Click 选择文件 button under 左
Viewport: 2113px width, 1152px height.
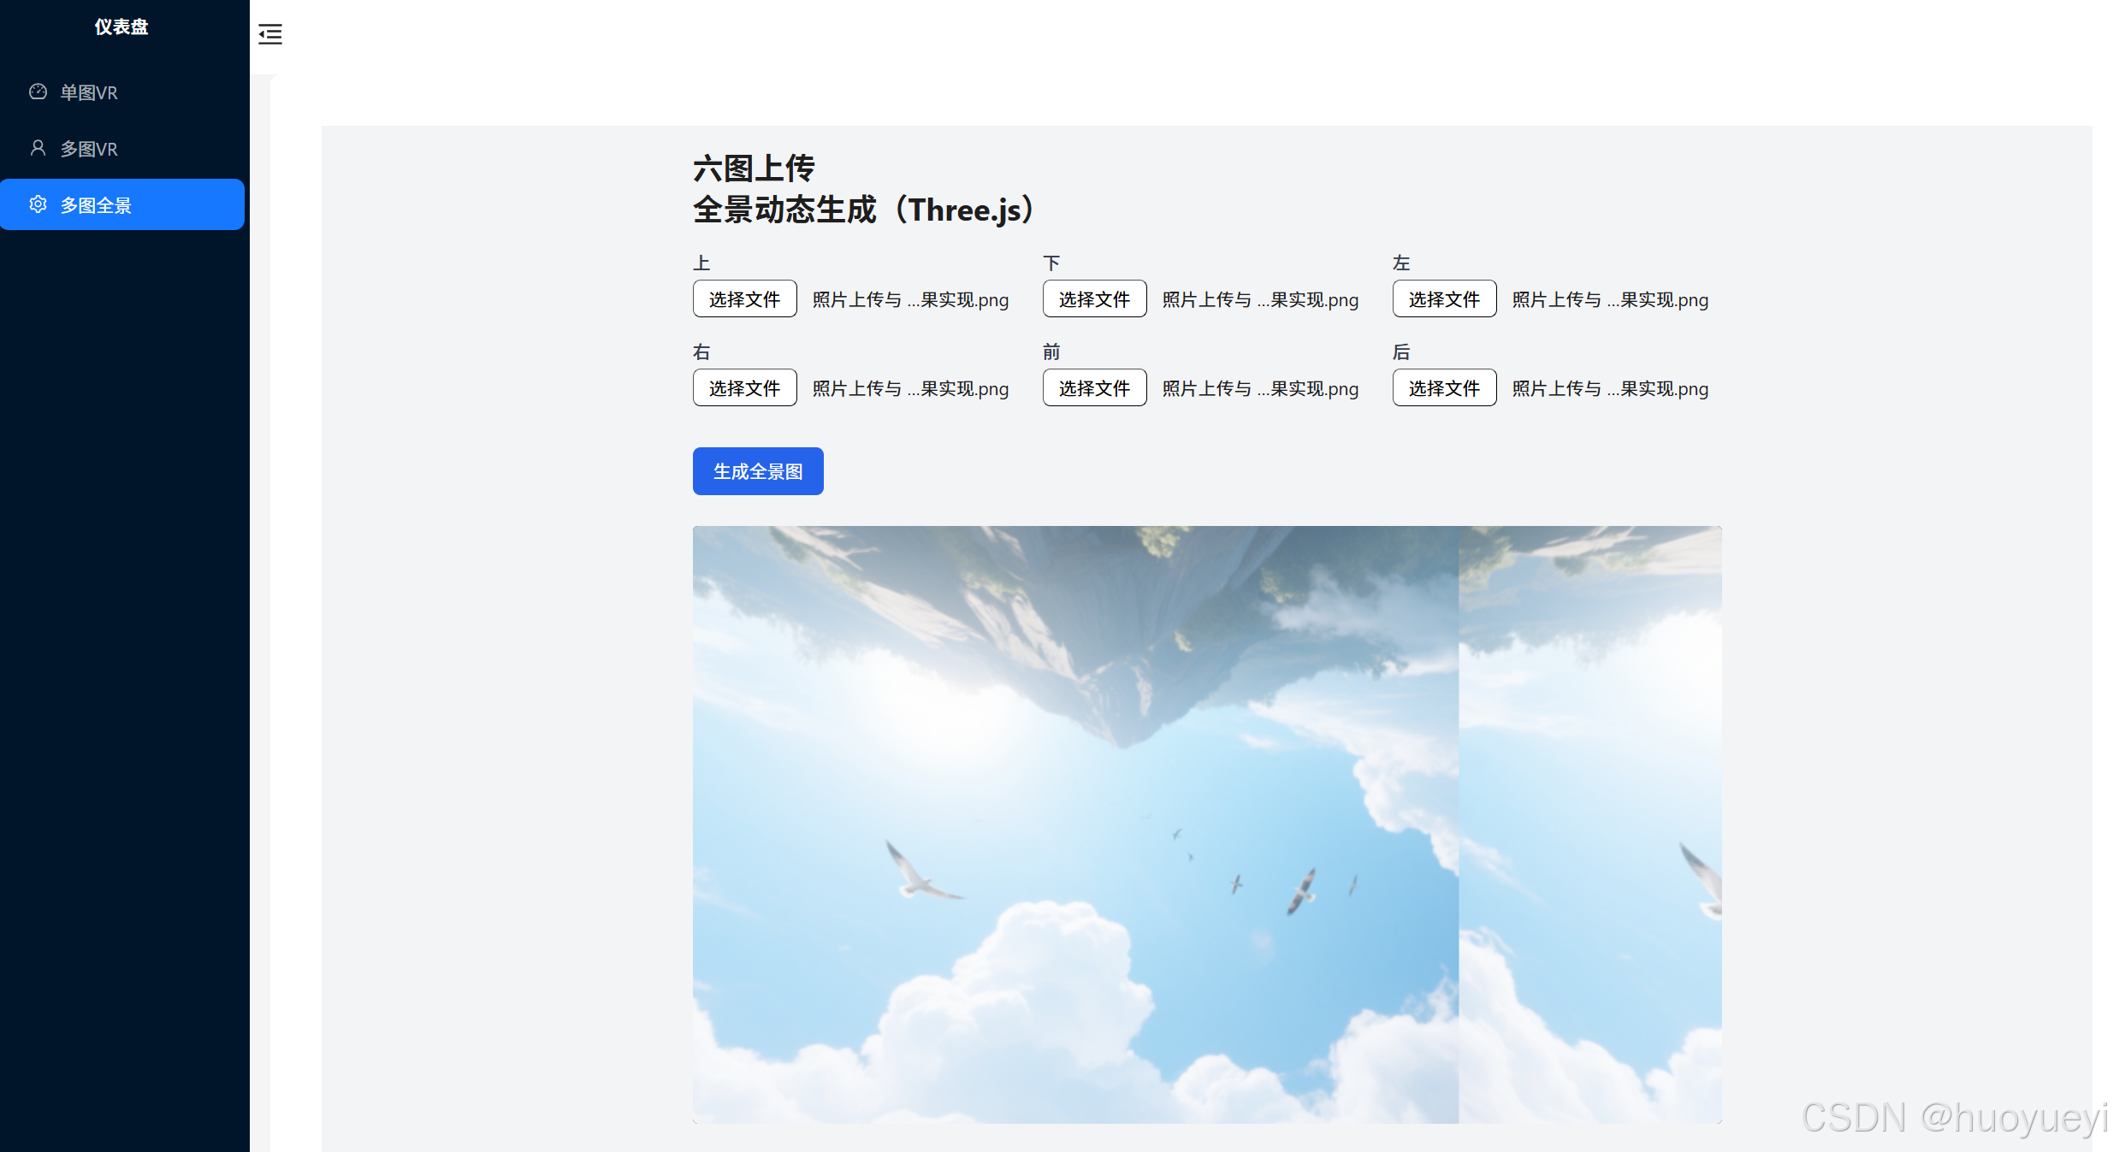click(x=1444, y=299)
